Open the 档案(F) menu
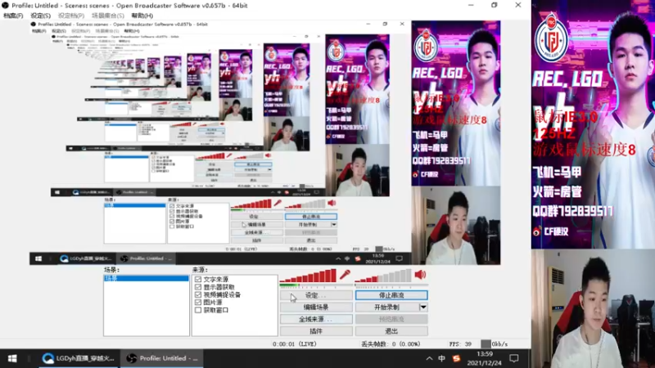The height and width of the screenshot is (368, 655). click(13, 16)
